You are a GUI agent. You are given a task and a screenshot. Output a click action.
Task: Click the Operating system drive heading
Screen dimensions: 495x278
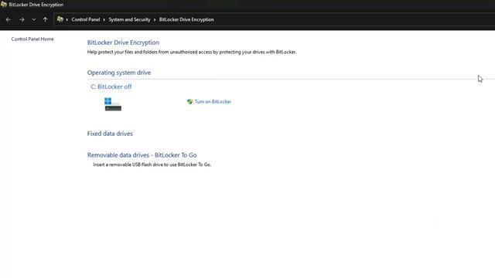click(x=119, y=73)
